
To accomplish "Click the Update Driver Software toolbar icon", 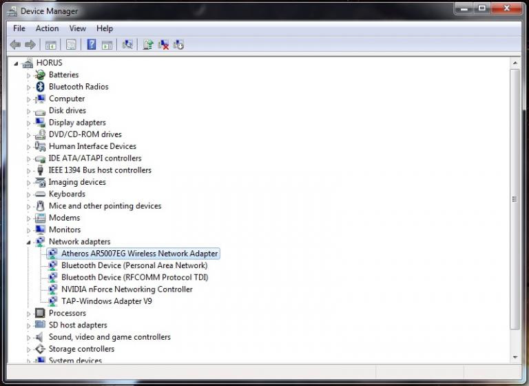I will pos(147,45).
